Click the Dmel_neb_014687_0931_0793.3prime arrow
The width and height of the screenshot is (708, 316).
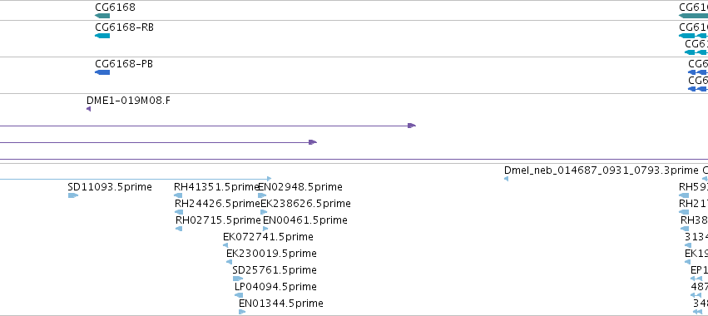pyautogui.click(x=506, y=179)
